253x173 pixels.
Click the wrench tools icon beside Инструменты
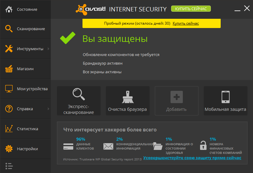pos(9,49)
